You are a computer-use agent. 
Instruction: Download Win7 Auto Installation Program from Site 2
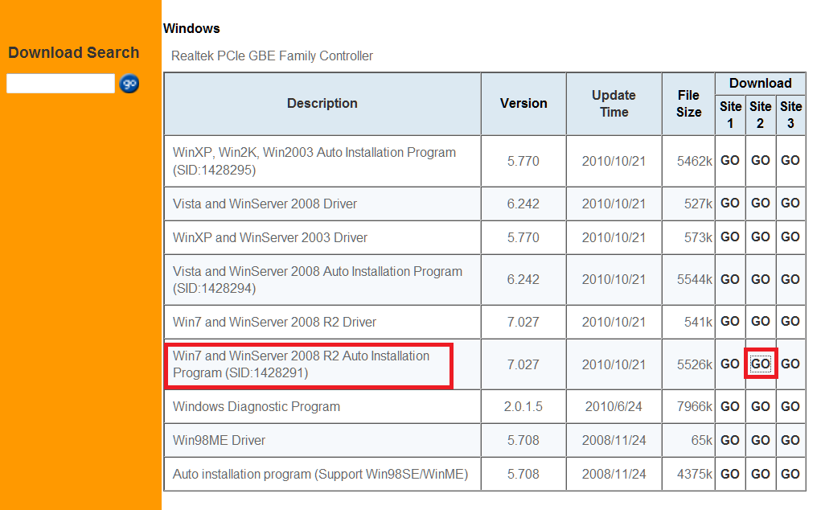(x=760, y=364)
